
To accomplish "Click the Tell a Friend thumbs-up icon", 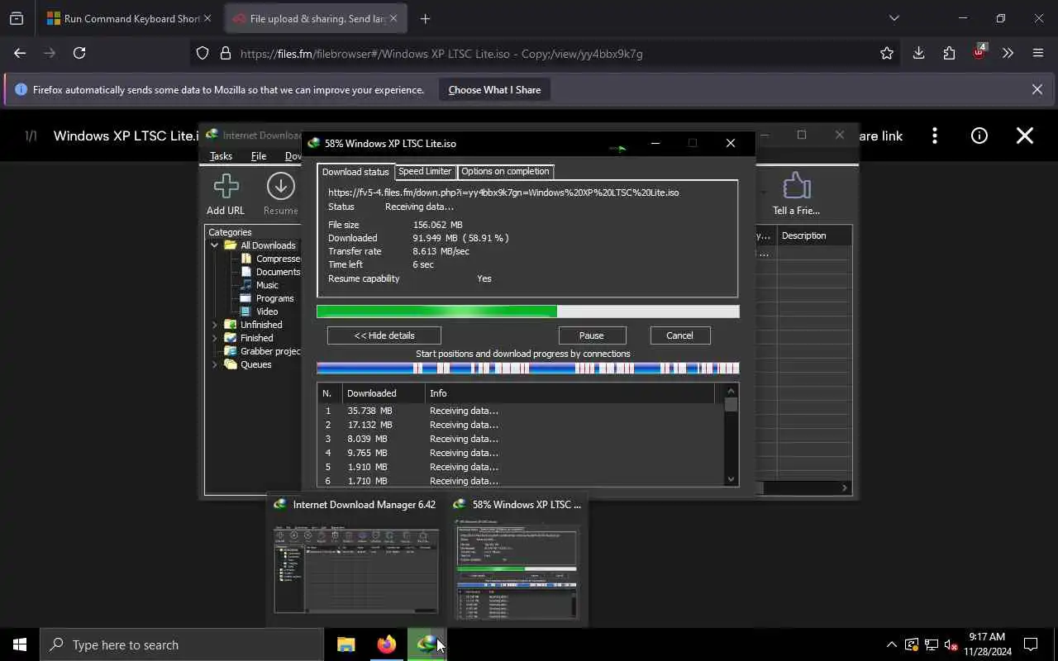I will (x=796, y=186).
